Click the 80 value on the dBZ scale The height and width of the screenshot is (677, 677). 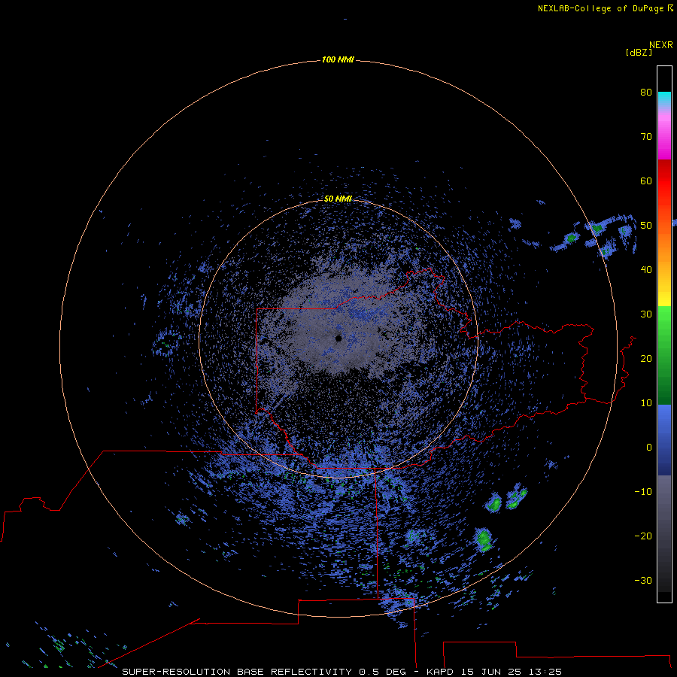(646, 92)
